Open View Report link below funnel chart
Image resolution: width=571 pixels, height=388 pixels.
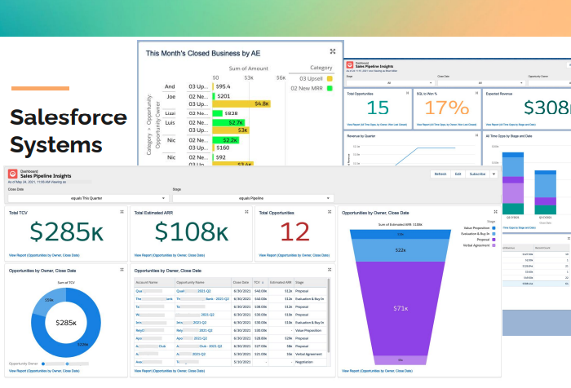[377, 371]
